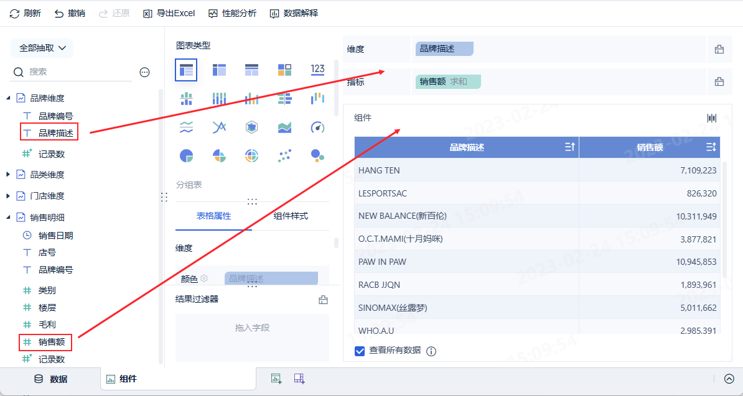Click the 拖入字段 filter drop zone
The height and width of the screenshot is (396, 743).
coord(252,338)
